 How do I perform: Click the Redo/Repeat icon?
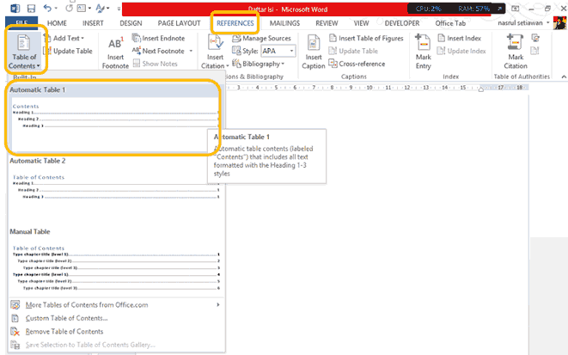(x=70, y=8)
